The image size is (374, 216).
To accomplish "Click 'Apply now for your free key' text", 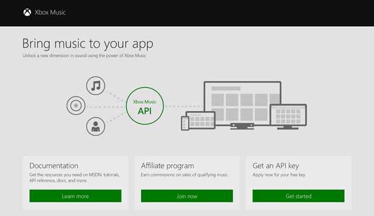I will 279,175.
